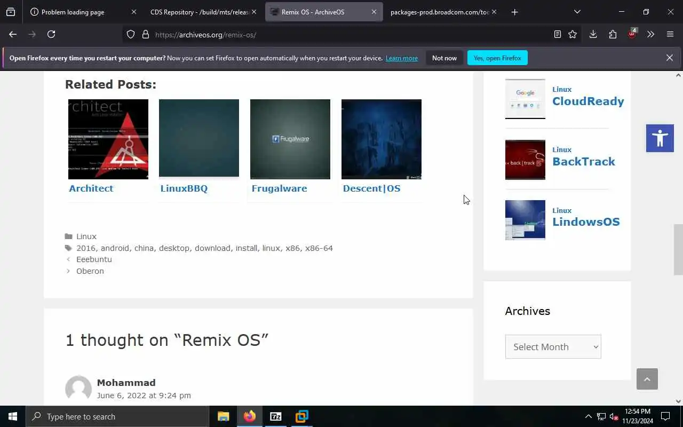Open the Firefox application menu
This screenshot has width=683, height=427.
coord(670,34)
